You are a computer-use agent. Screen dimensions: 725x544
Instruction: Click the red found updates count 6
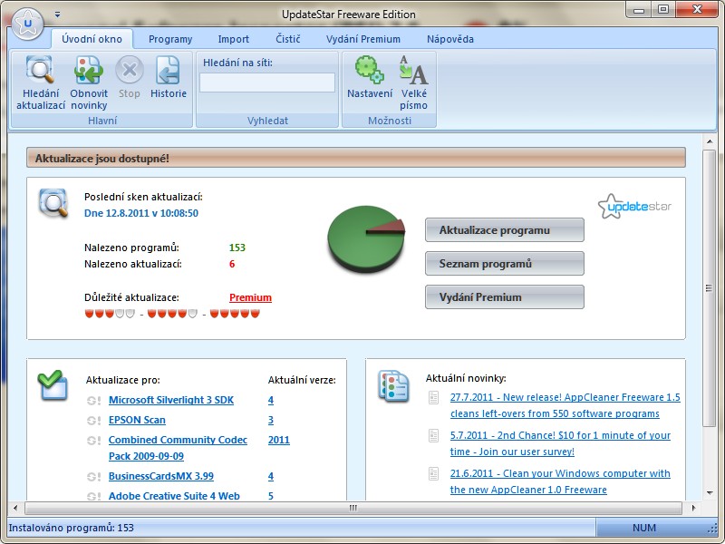coord(232,264)
